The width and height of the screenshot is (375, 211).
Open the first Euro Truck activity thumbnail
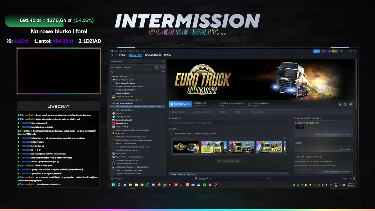(x=186, y=147)
